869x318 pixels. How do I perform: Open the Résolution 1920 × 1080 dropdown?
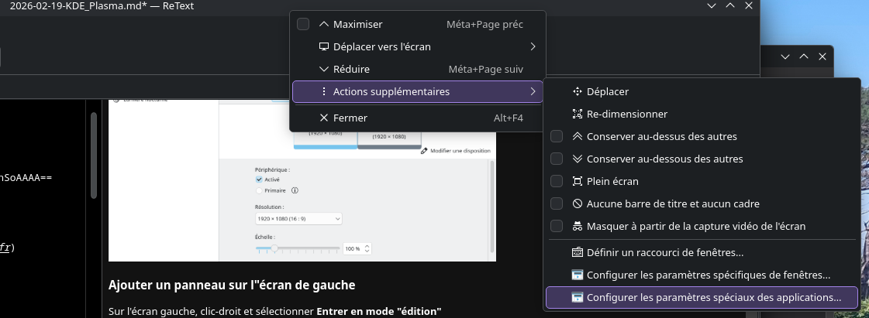click(298, 220)
